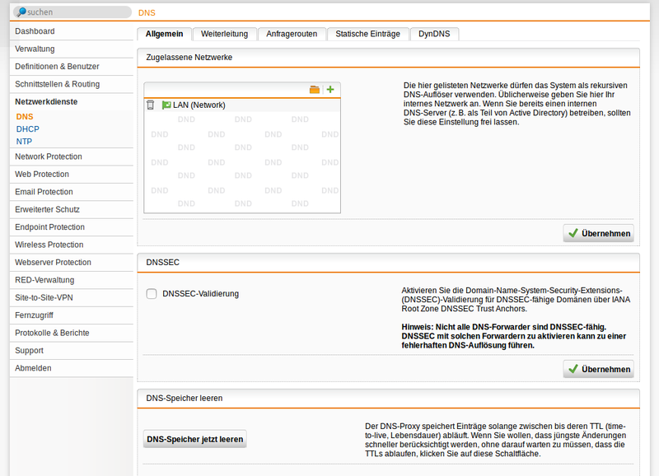
Task: Click Übernehmen in Zugelassene Netzwerke section
Action: [599, 233]
